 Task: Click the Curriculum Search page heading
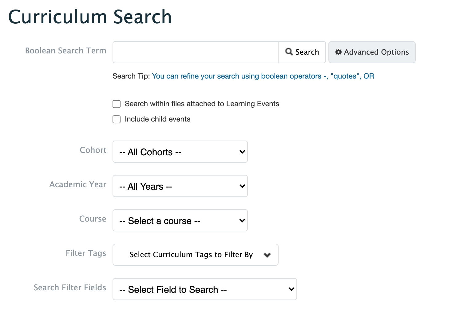point(90,17)
